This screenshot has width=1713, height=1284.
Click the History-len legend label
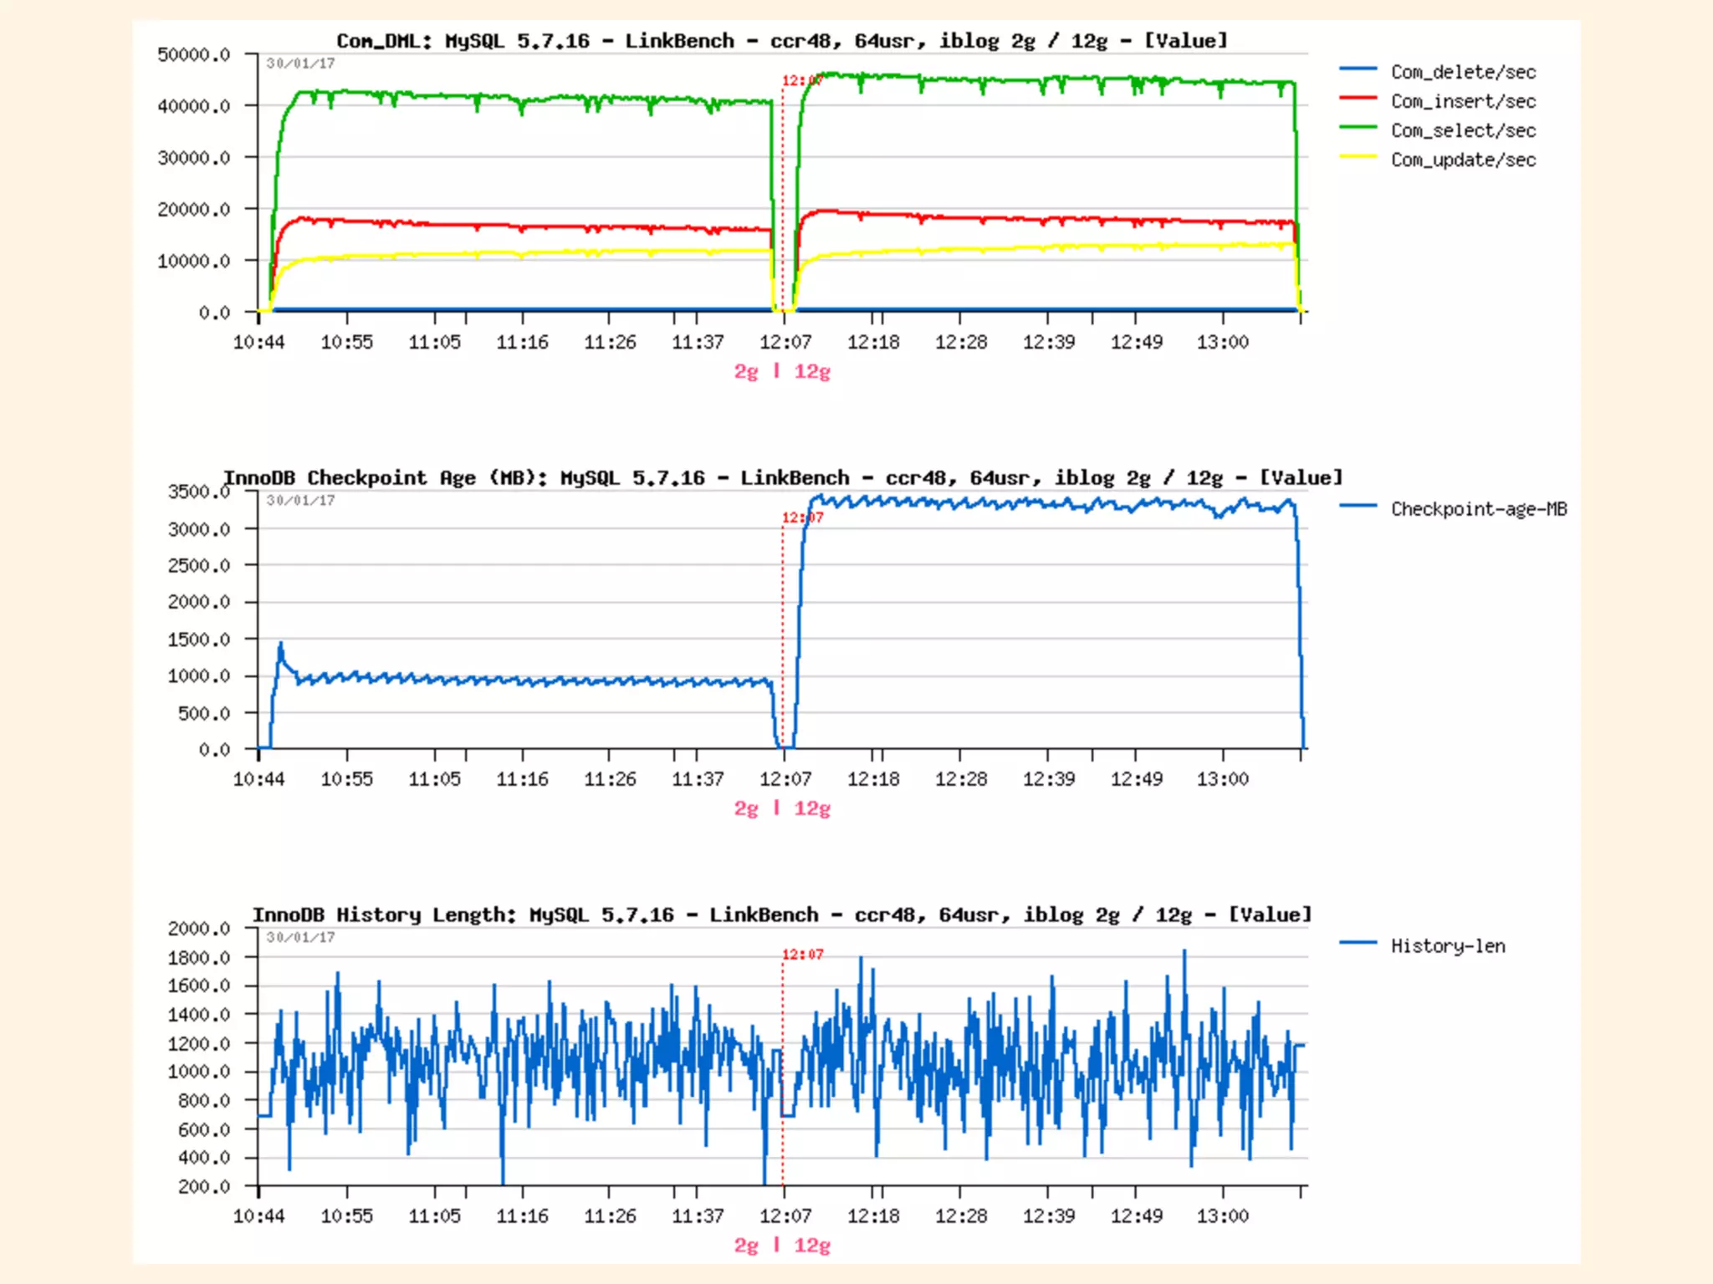(1447, 946)
